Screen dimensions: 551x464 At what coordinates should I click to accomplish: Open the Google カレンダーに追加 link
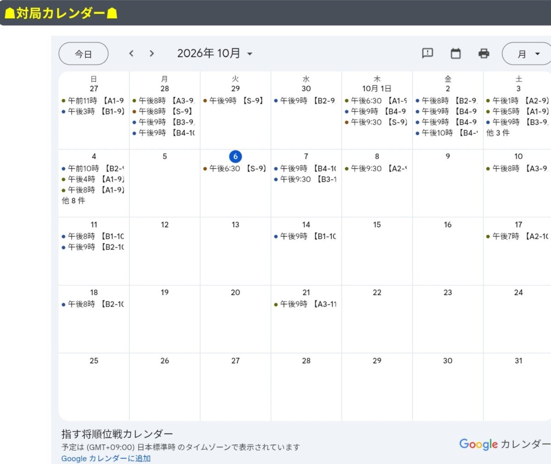coord(106,458)
